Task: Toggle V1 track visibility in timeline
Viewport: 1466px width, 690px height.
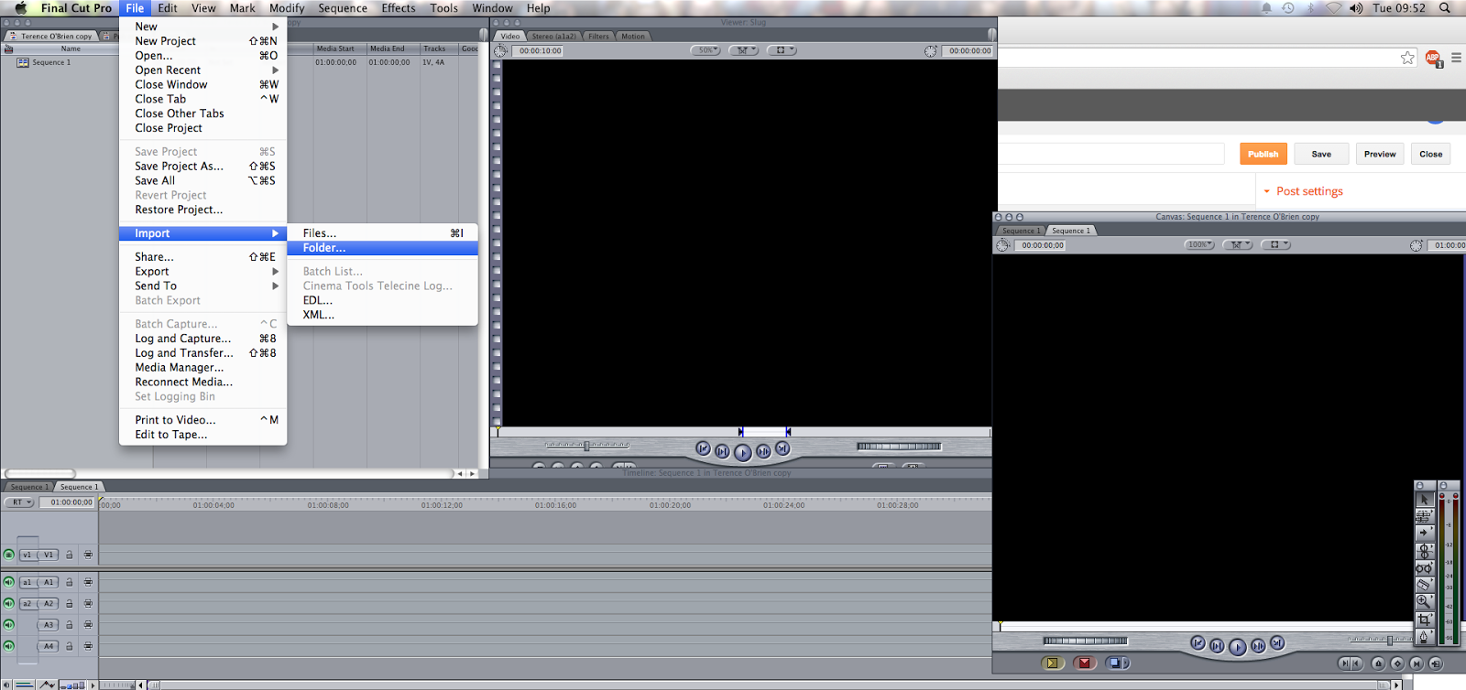Action: click(9, 555)
